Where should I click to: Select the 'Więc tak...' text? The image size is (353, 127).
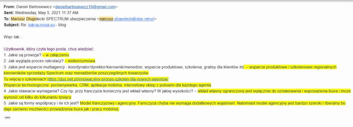pyautogui.click(x=13, y=37)
